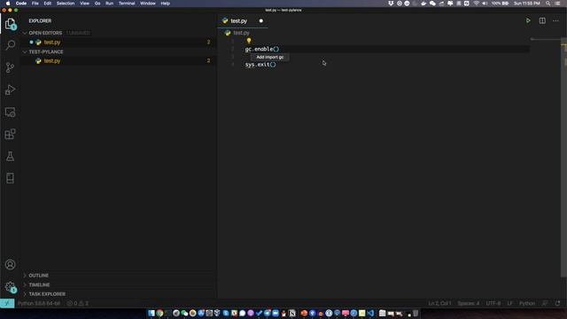Image resolution: width=567 pixels, height=319 pixels.
Task: Open the Code application menu
Action: click(x=21, y=4)
